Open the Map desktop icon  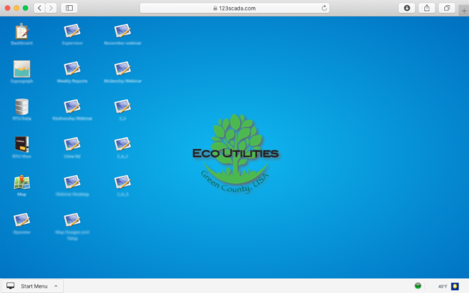point(22,182)
